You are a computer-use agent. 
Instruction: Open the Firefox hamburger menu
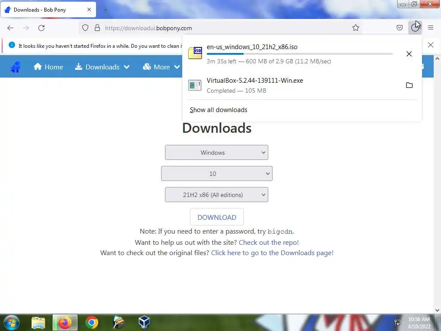[431, 28]
